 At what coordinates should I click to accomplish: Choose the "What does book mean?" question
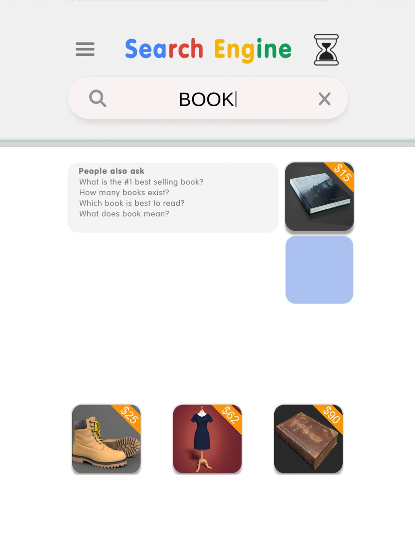[124, 214]
